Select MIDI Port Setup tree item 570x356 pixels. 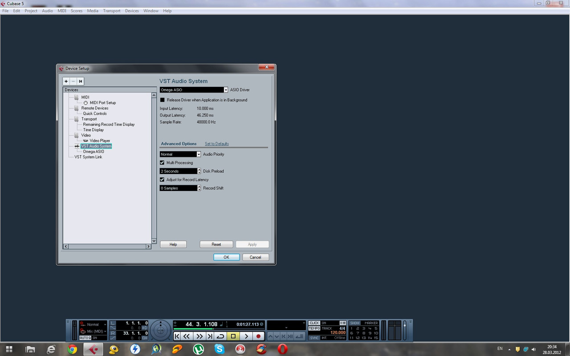click(x=103, y=103)
